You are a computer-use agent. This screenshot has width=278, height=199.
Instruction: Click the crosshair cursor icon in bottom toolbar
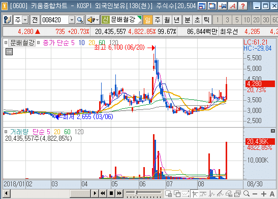[x=195, y=194]
